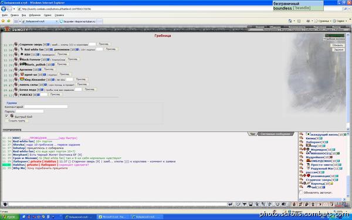Open the Страница dropdown in browser toolbar

323,21
